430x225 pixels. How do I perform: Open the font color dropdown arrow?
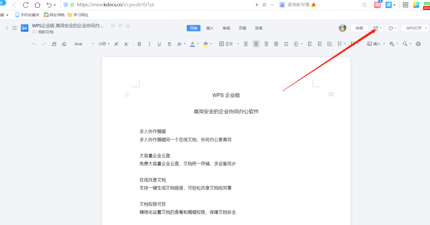[x=198, y=44]
